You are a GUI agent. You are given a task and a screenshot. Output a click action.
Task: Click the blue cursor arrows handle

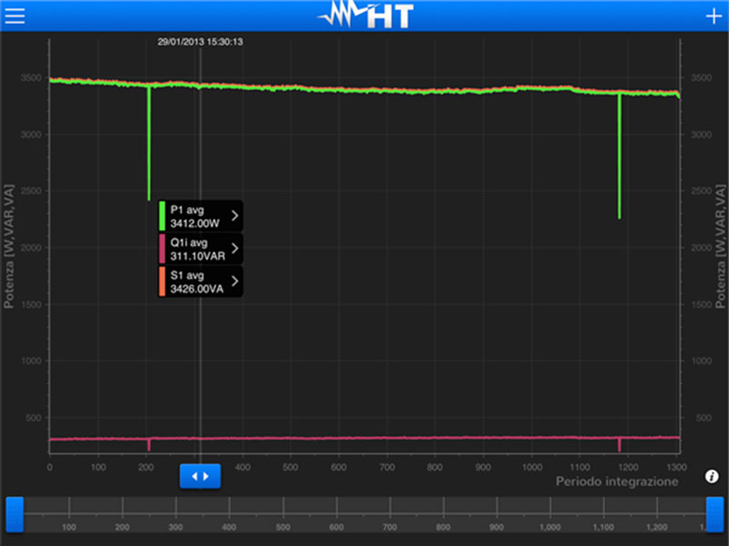pos(200,476)
